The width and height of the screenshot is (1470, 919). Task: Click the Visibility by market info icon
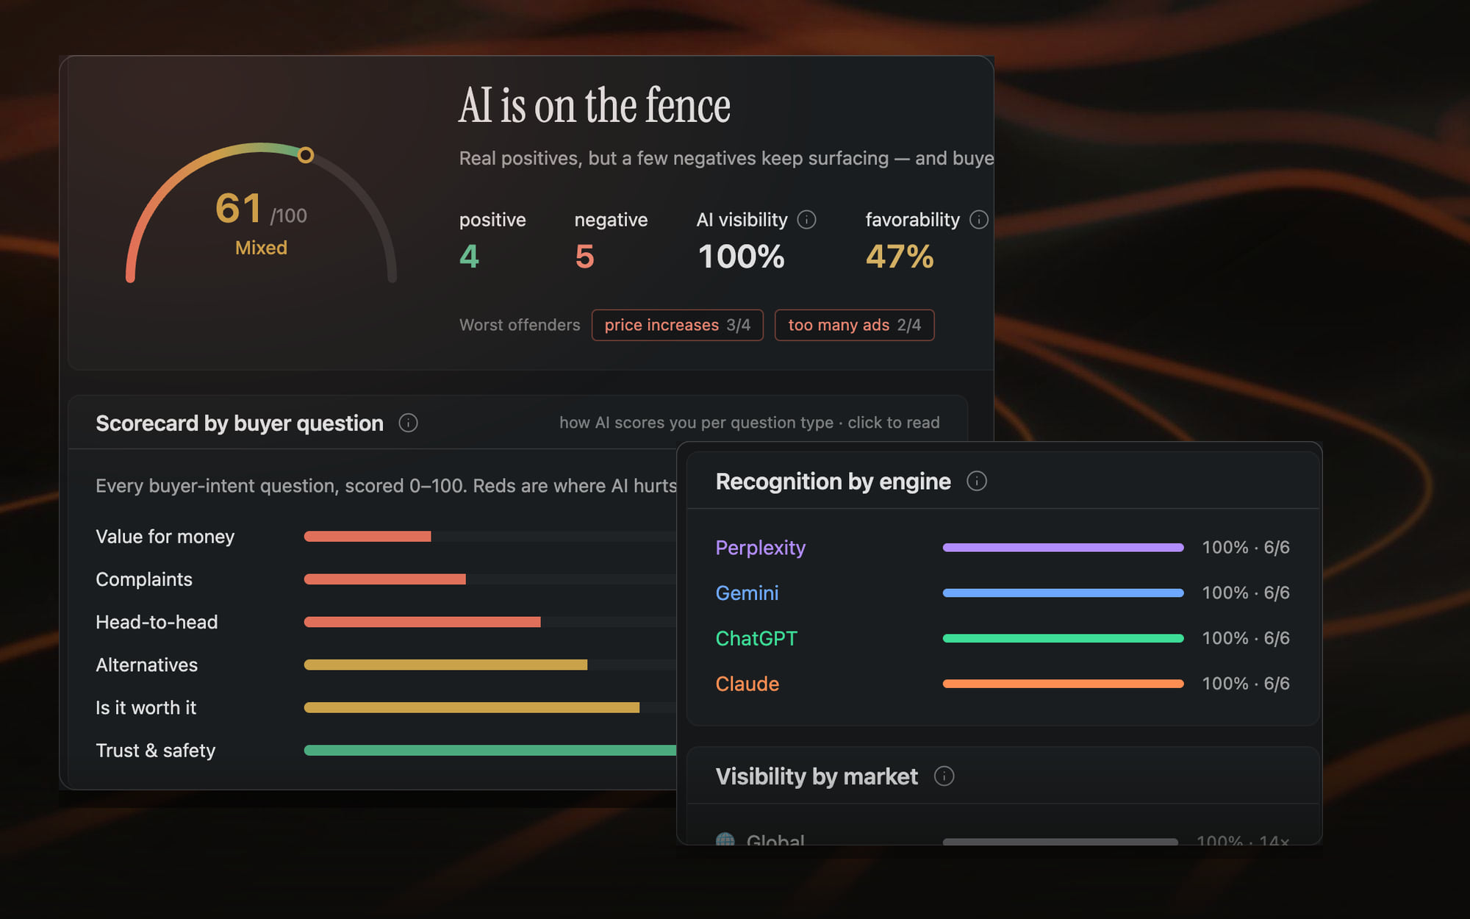(944, 776)
